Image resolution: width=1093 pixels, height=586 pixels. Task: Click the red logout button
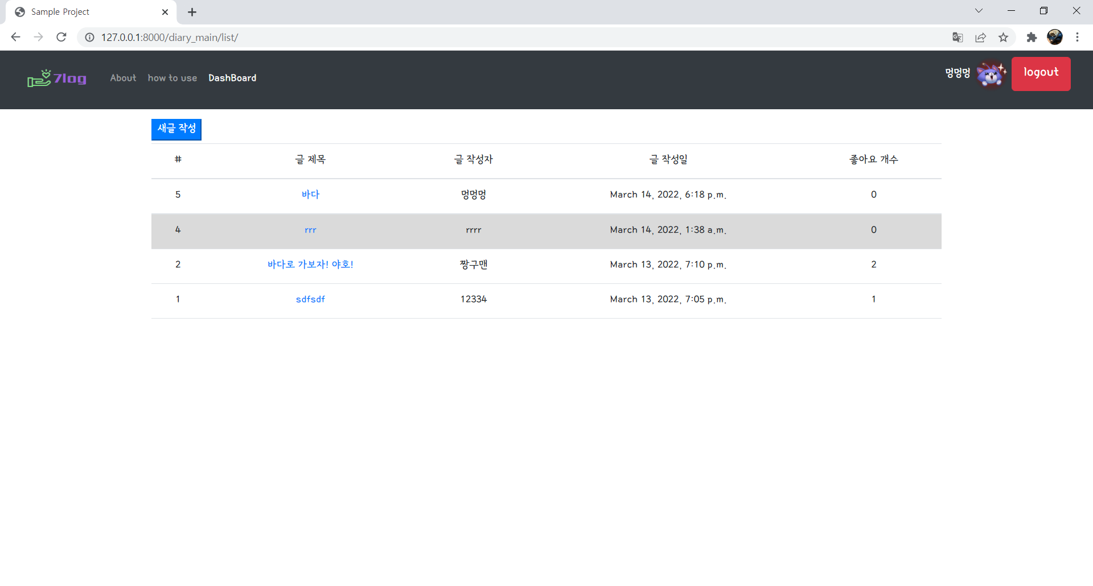coord(1041,73)
